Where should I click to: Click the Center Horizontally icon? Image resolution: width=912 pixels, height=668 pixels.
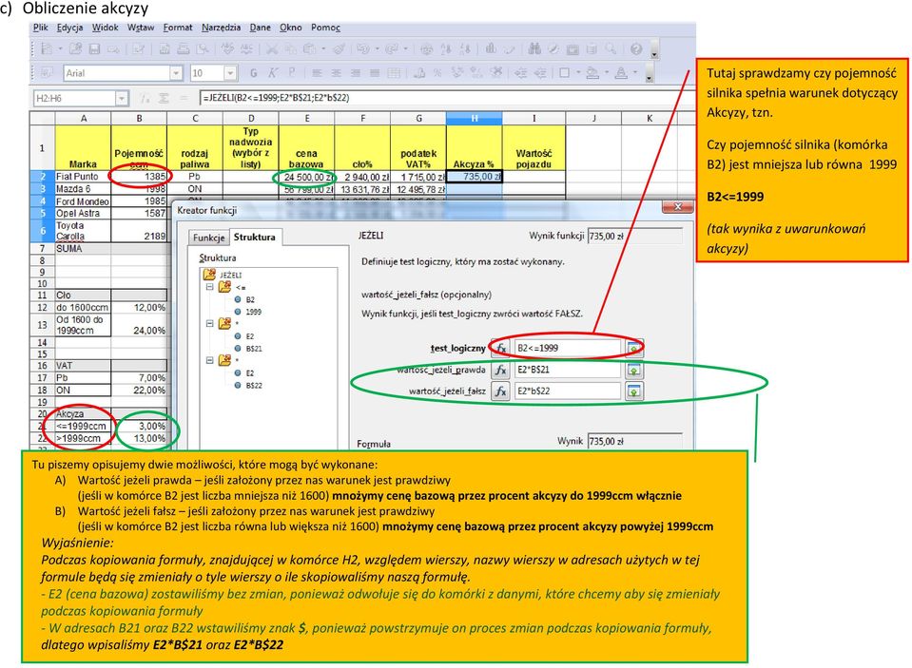click(337, 73)
